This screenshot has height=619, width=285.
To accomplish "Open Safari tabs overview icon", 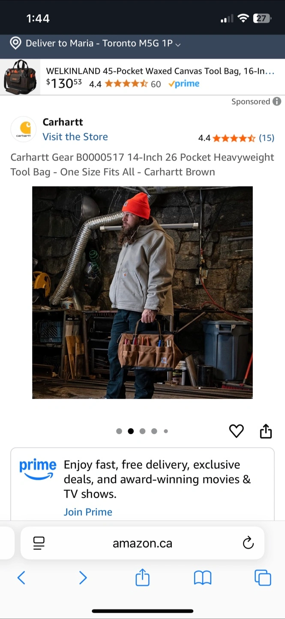I will [x=263, y=577].
